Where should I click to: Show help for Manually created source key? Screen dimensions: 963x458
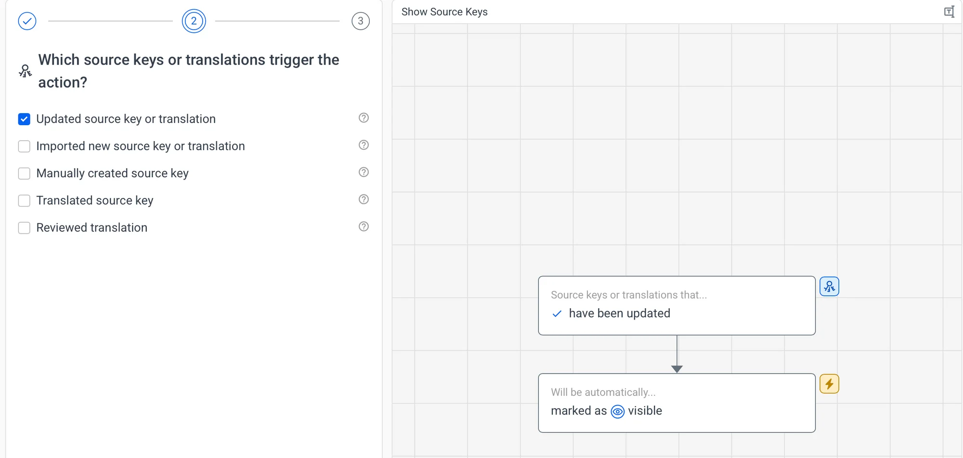coord(364,172)
